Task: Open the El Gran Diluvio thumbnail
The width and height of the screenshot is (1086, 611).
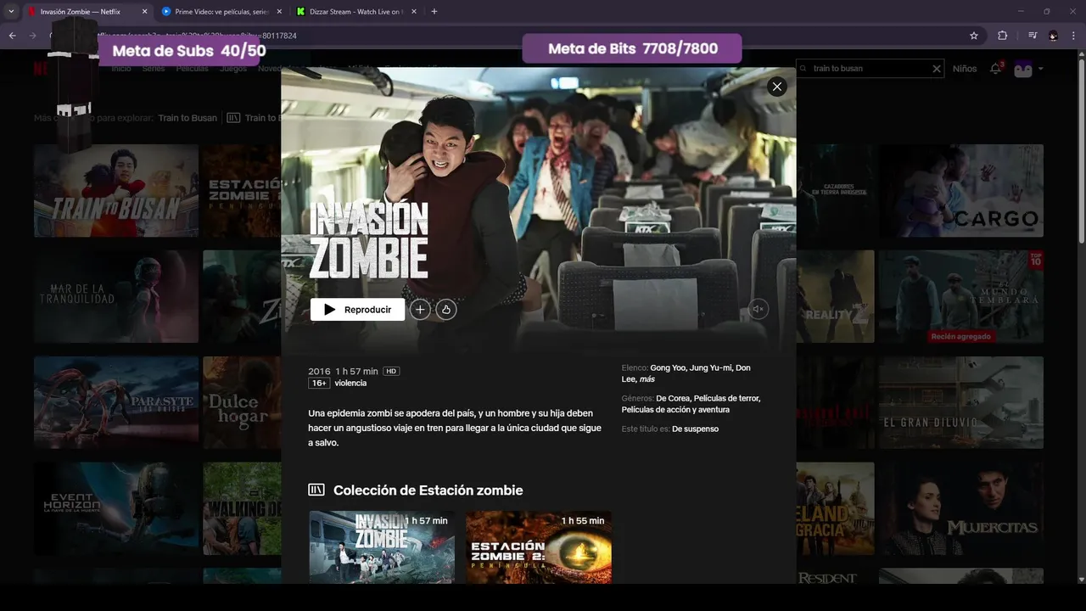Action: [961, 402]
